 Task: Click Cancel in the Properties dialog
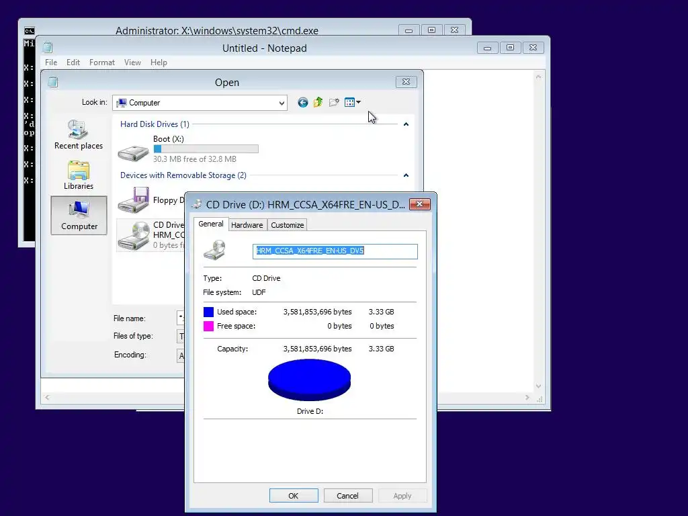[347, 496]
